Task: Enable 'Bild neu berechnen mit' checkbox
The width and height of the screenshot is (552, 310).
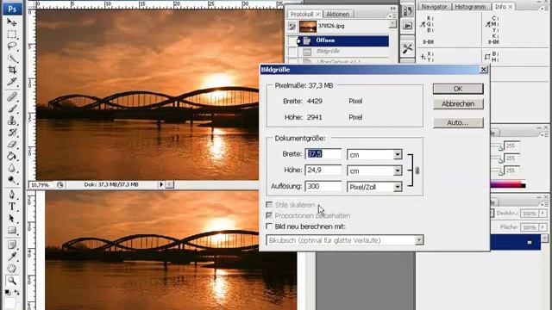Action: [x=269, y=226]
